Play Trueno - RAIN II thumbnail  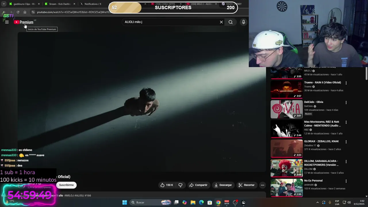click(286, 89)
